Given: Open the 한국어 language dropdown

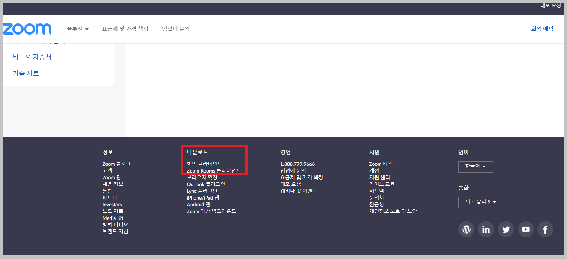Looking at the screenshot, I should coord(475,166).
